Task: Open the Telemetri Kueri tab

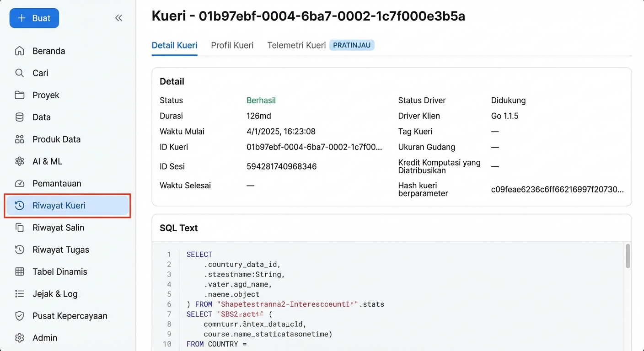Action: coord(297,45)
